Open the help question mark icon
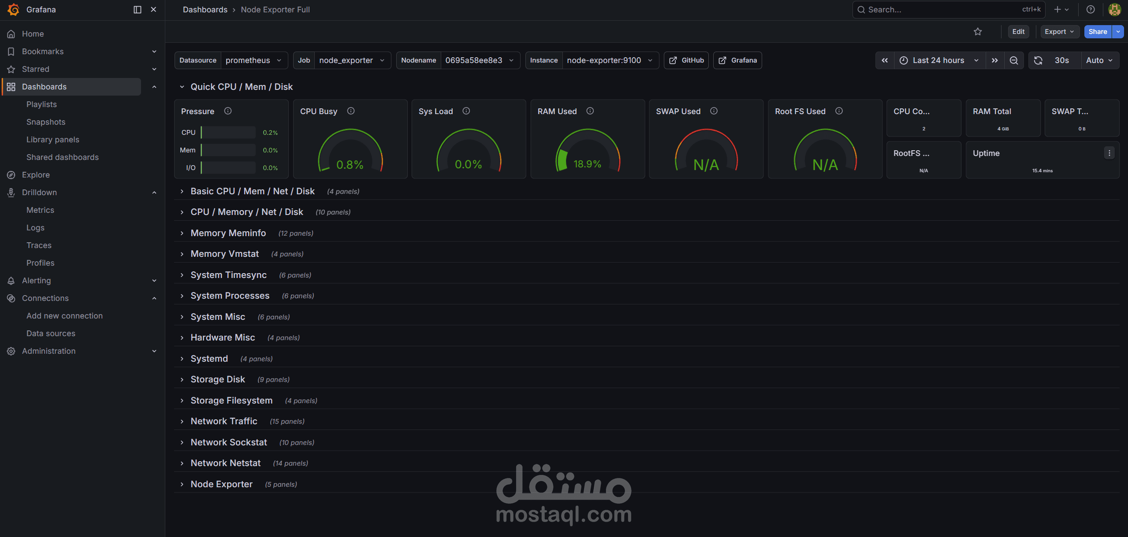The image size is (1128, 537). pyautogui.click(x=1090, y=10)
